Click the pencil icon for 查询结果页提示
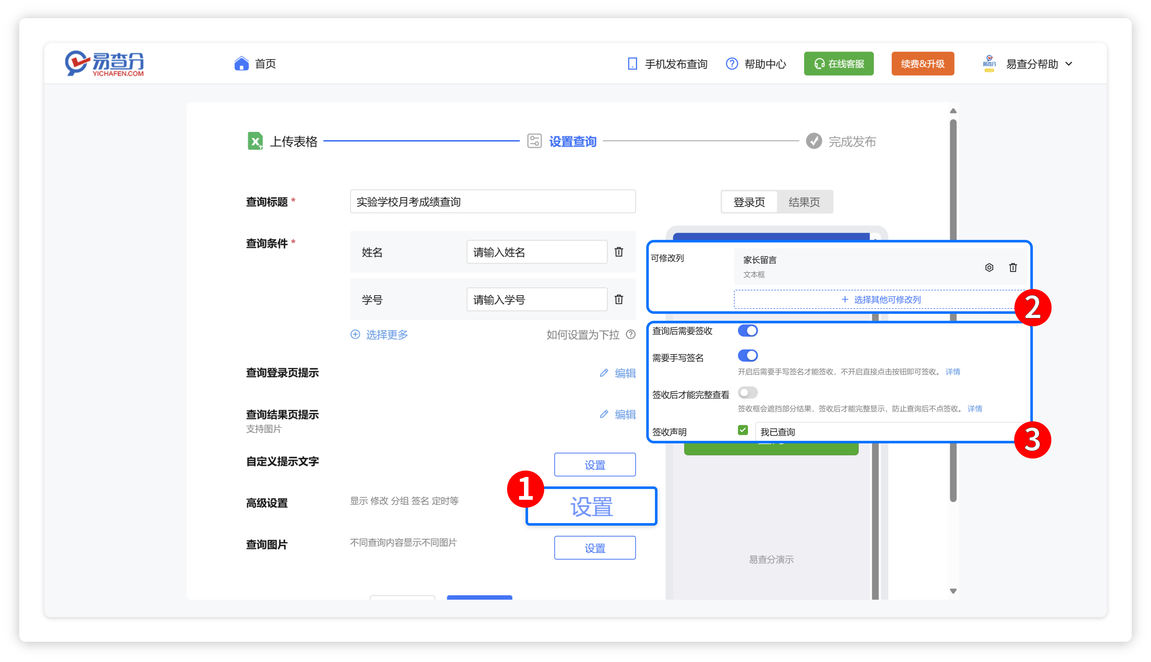Screen dimensions: 1151x662 click(604, 414)
